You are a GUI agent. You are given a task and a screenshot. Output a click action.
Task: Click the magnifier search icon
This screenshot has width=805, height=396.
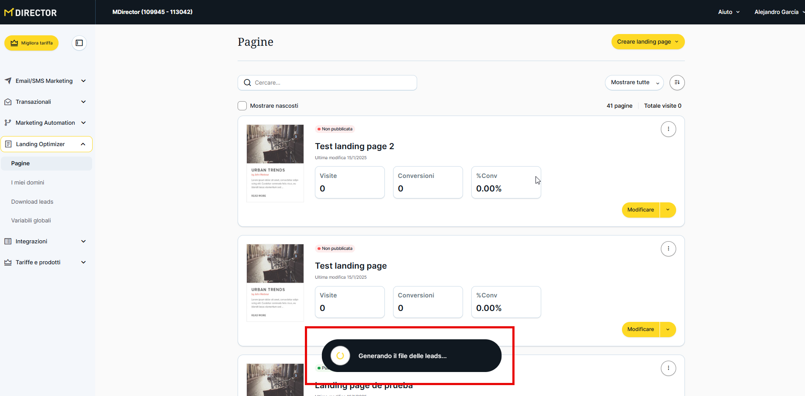click(247, 83)
